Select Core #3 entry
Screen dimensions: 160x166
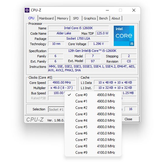(93, 114)
